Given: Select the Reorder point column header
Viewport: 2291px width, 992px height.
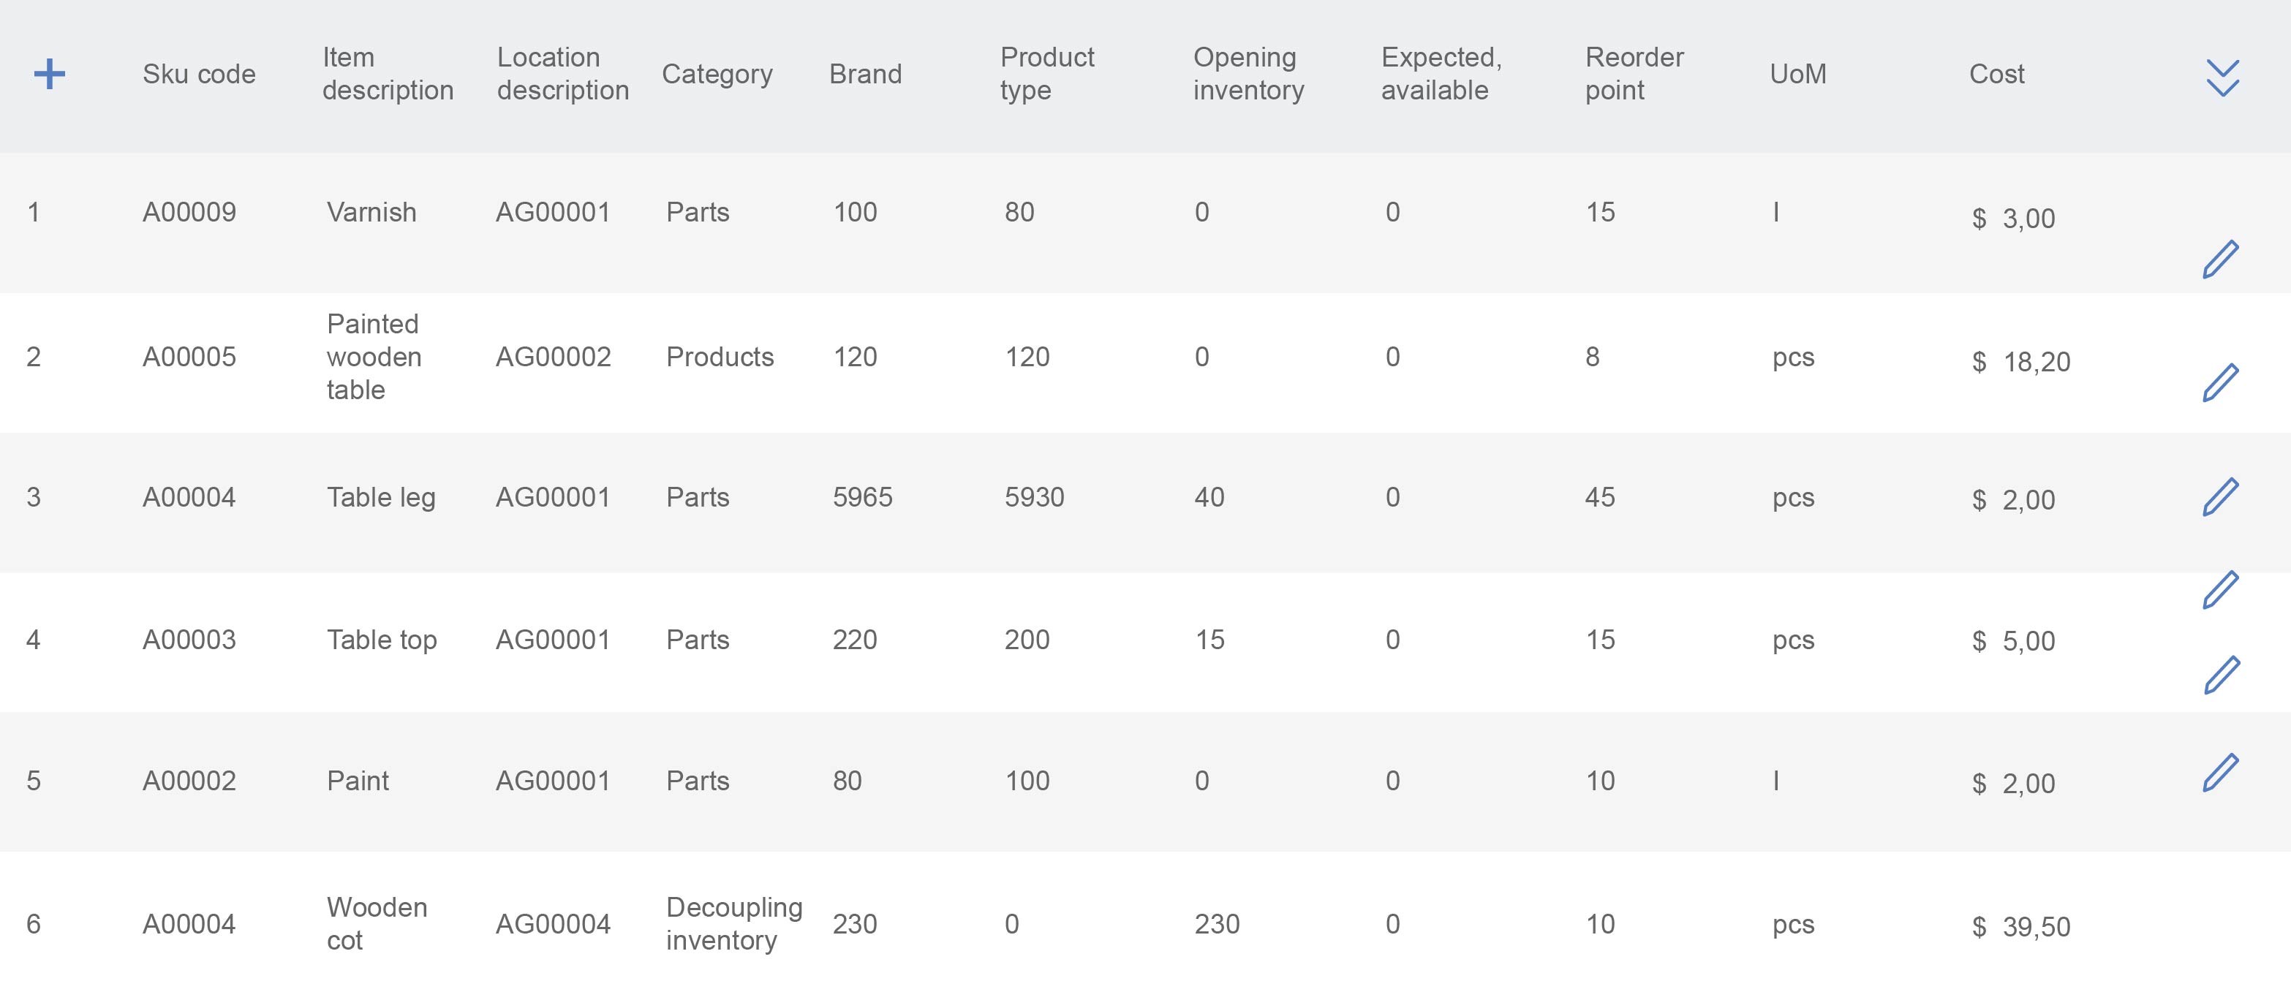Looking at the screenshot, I should click(x=1634, y=74).
